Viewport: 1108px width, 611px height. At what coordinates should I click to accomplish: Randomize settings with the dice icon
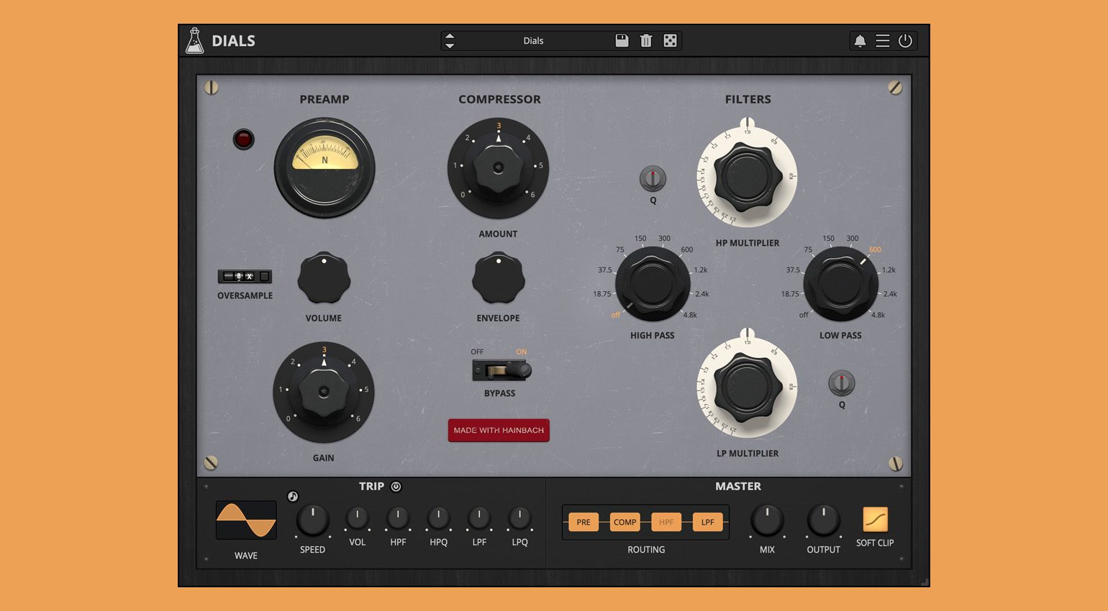point(670,41)
